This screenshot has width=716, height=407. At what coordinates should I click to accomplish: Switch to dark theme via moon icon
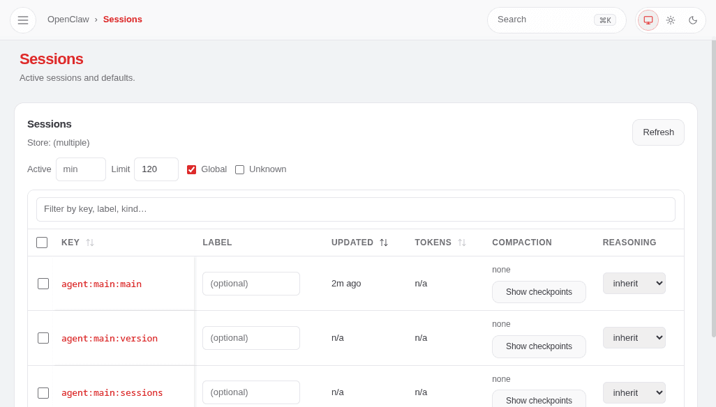693,20
